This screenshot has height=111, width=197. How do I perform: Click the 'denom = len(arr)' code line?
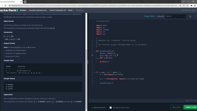pyautogui.click(x=107, y=53)
